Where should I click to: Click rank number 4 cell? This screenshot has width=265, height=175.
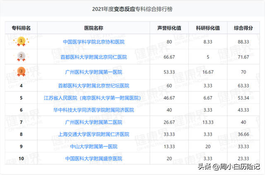tap(21, 86)
